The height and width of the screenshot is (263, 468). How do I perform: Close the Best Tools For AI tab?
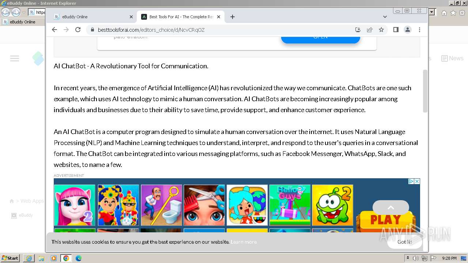219,17
